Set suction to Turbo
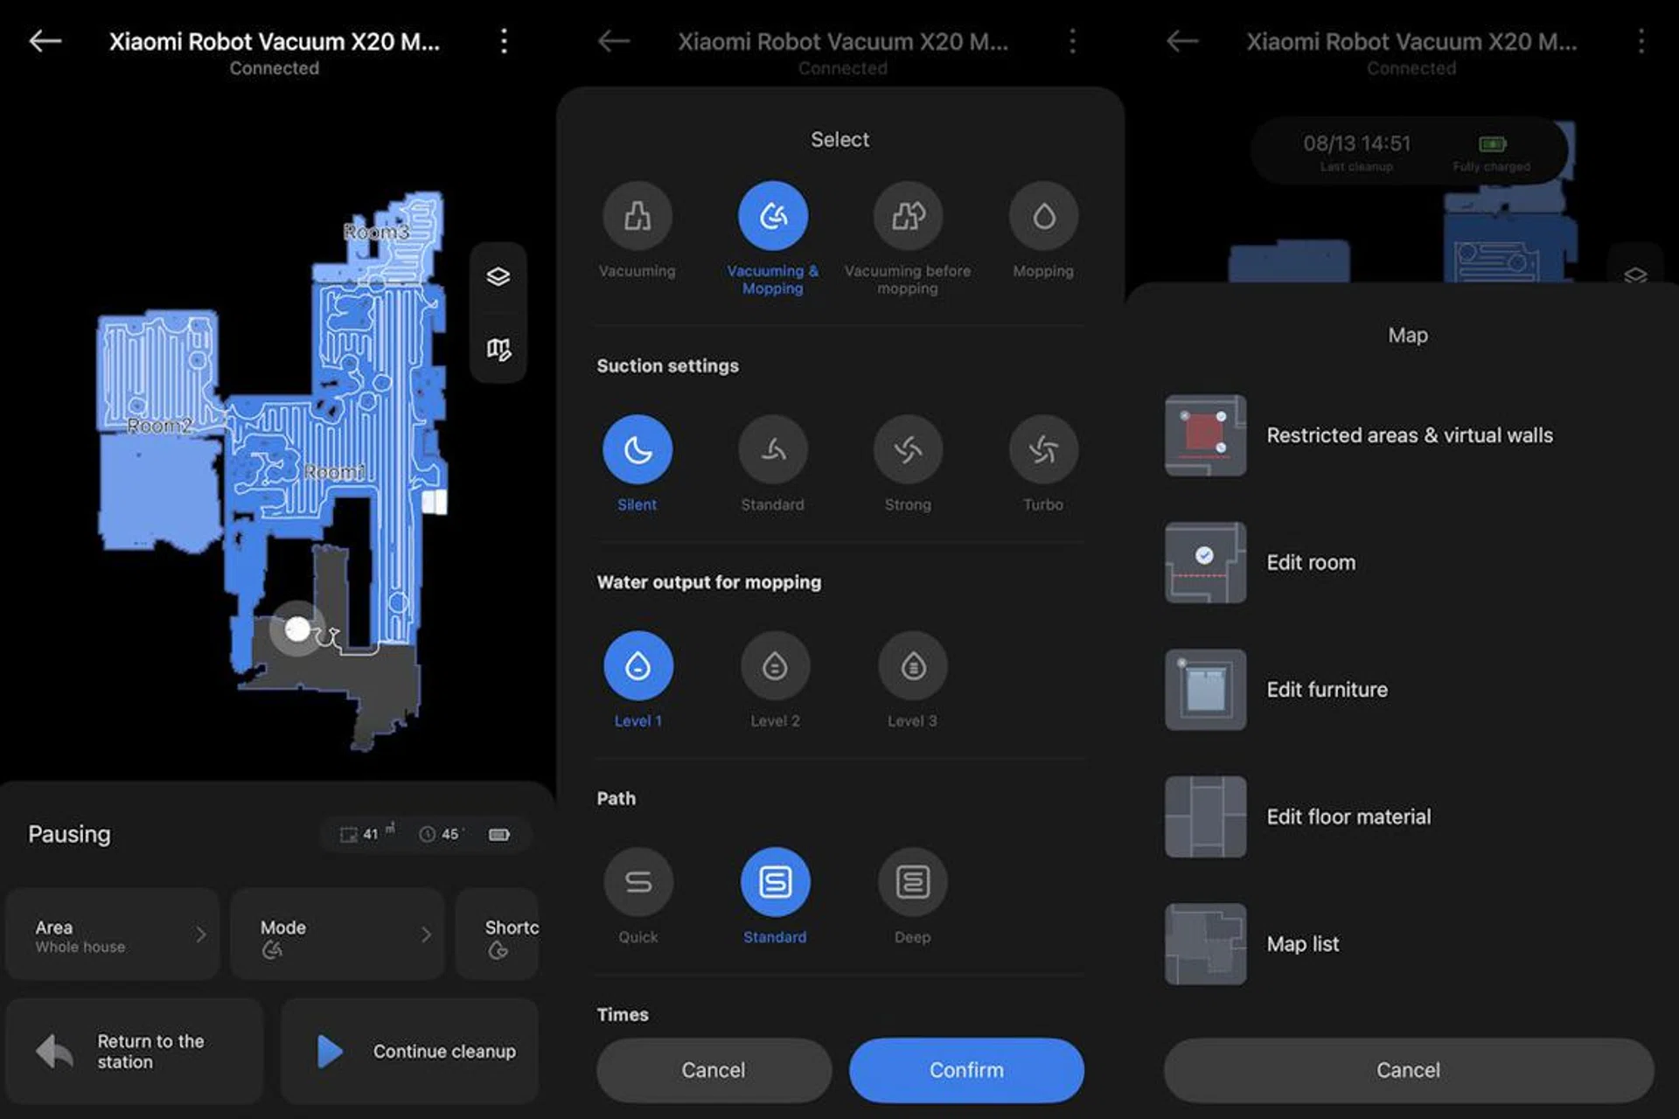The image size is (1679, 1119). tap(1042, 449)
